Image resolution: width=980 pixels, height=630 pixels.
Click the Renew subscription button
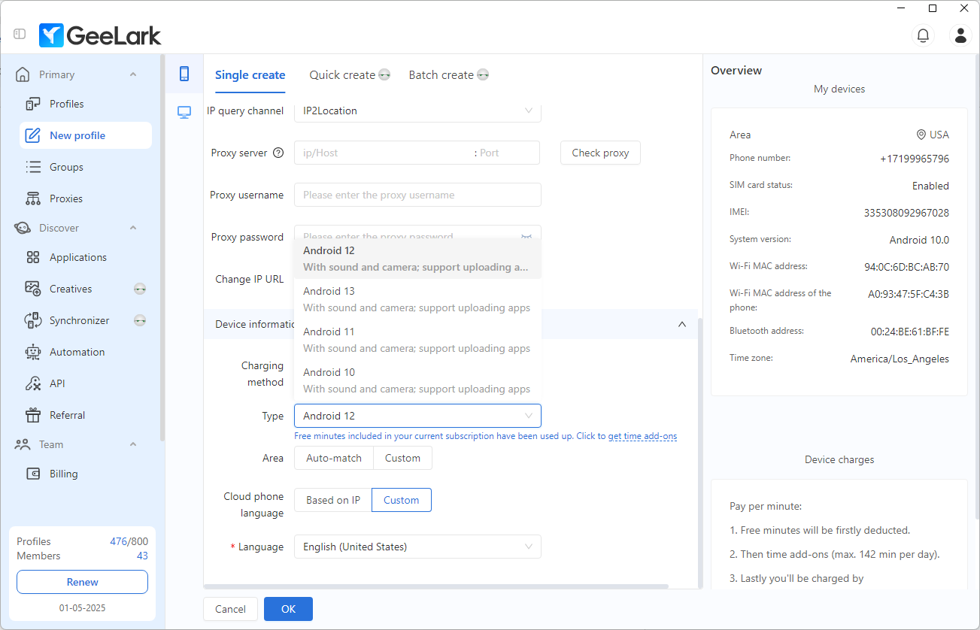pyautogui.click(x=82, y=582)
